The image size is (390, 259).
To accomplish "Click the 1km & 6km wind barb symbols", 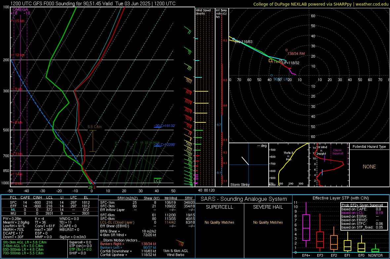I will click(x=180, y=243).
